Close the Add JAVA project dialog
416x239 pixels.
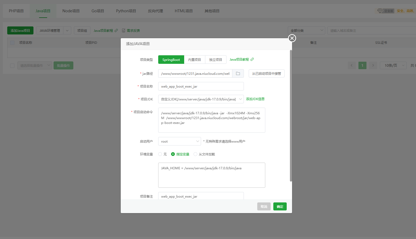(292, 38)
